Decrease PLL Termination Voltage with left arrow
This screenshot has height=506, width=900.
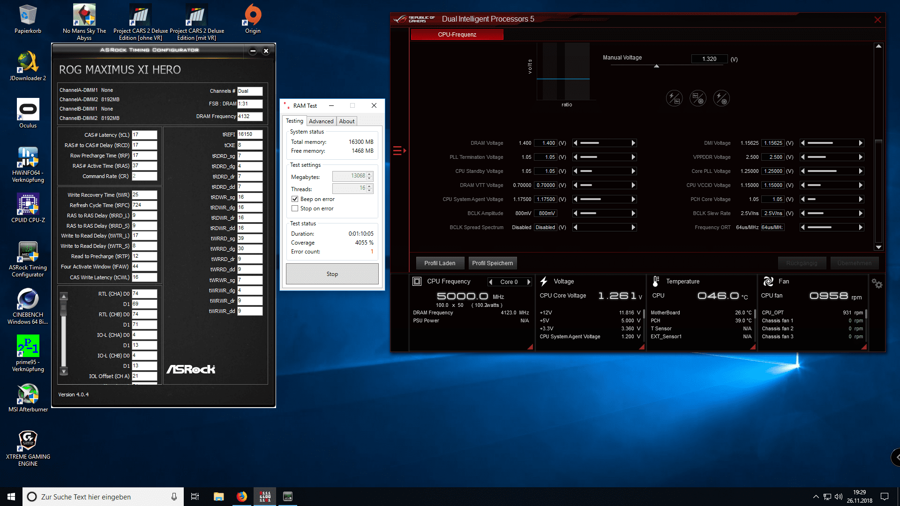click(576, 157)
